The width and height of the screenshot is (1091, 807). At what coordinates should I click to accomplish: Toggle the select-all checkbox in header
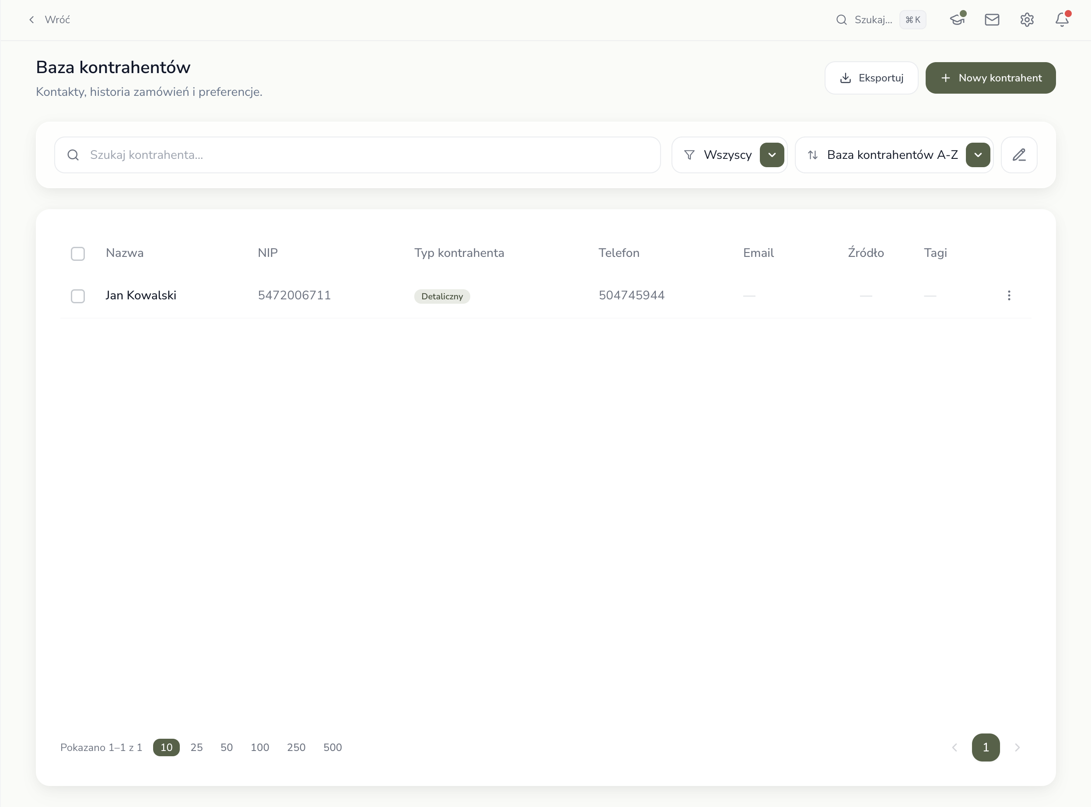78,253
